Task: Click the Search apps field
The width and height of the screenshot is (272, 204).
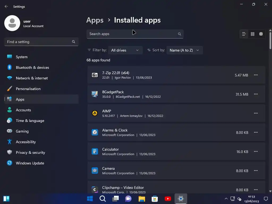Action: 135,34
